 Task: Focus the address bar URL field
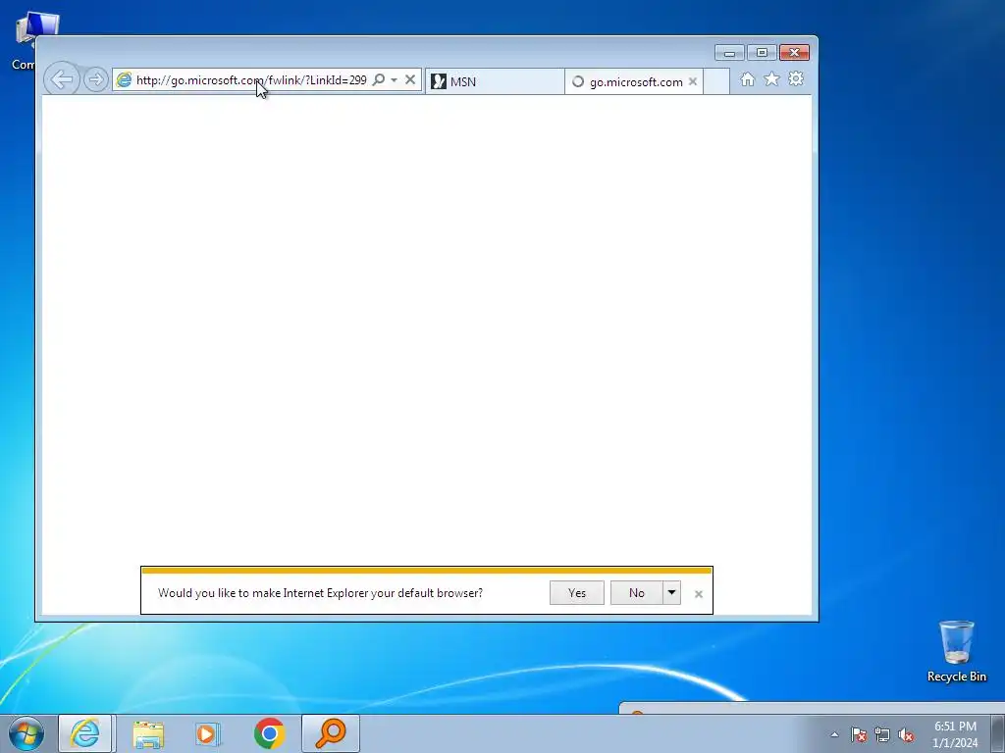point(251,80)
